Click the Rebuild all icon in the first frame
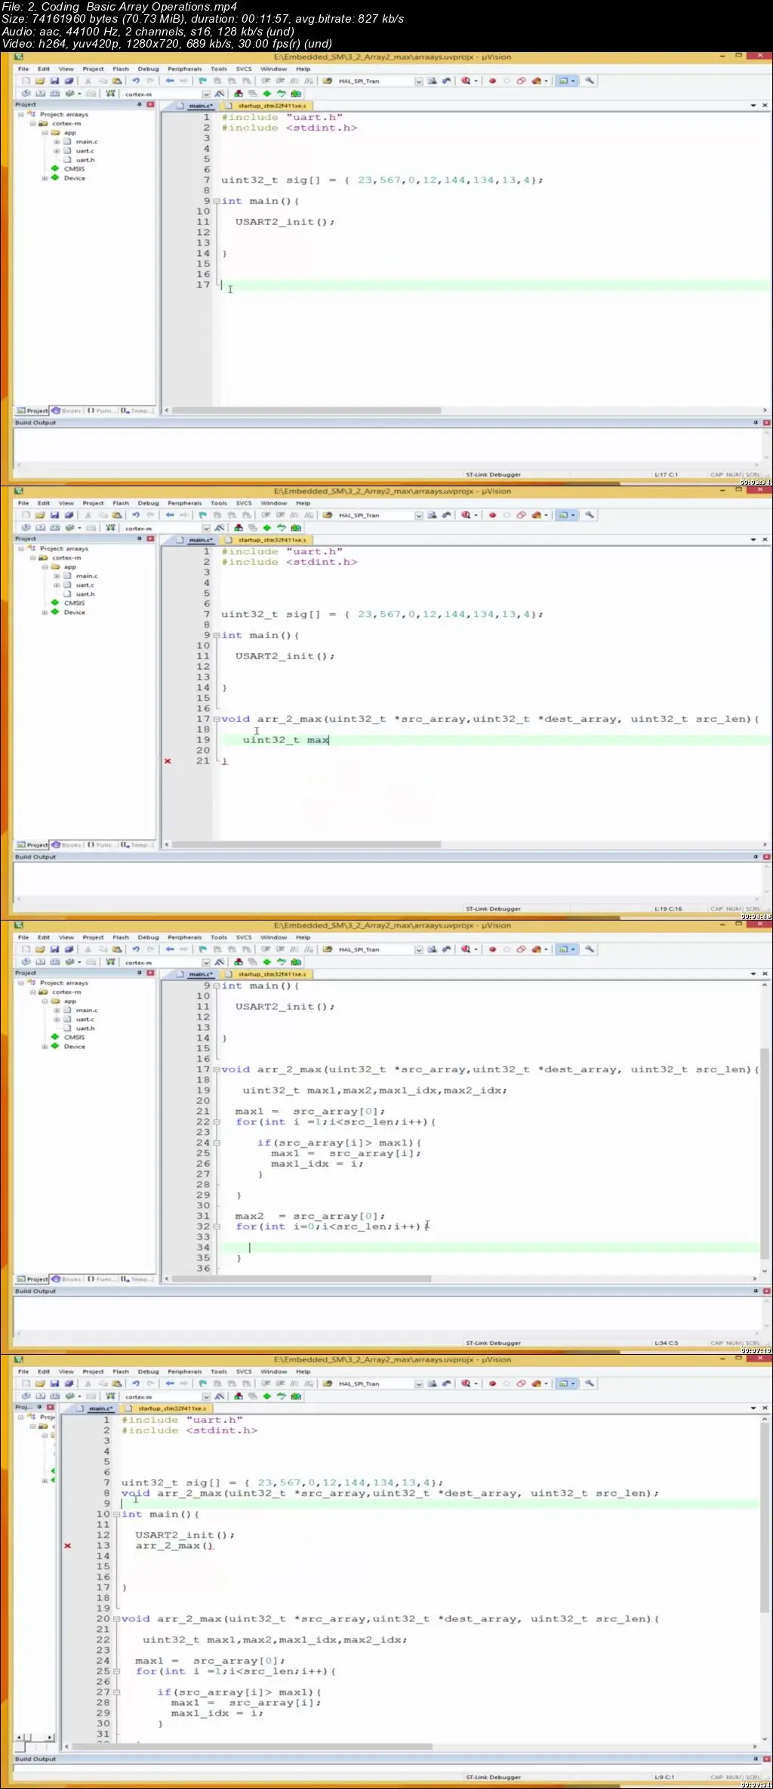Screen dimensions: 773x1789 pyautogui.click(x=54, y=94)
